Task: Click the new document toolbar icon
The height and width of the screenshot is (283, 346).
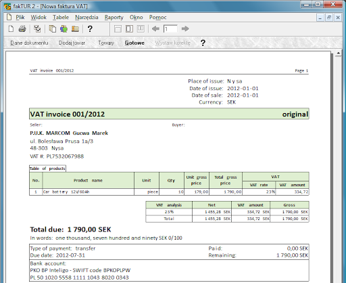Action: [11, 29]
